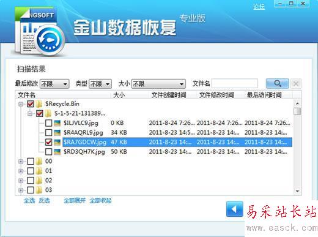Click the folder icon of 02
Screen dimensions: 318x237
[x=39, y=181]
